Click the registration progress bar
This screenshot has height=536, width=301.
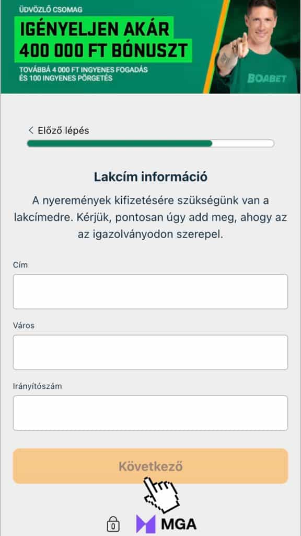(x=150, y=142)
